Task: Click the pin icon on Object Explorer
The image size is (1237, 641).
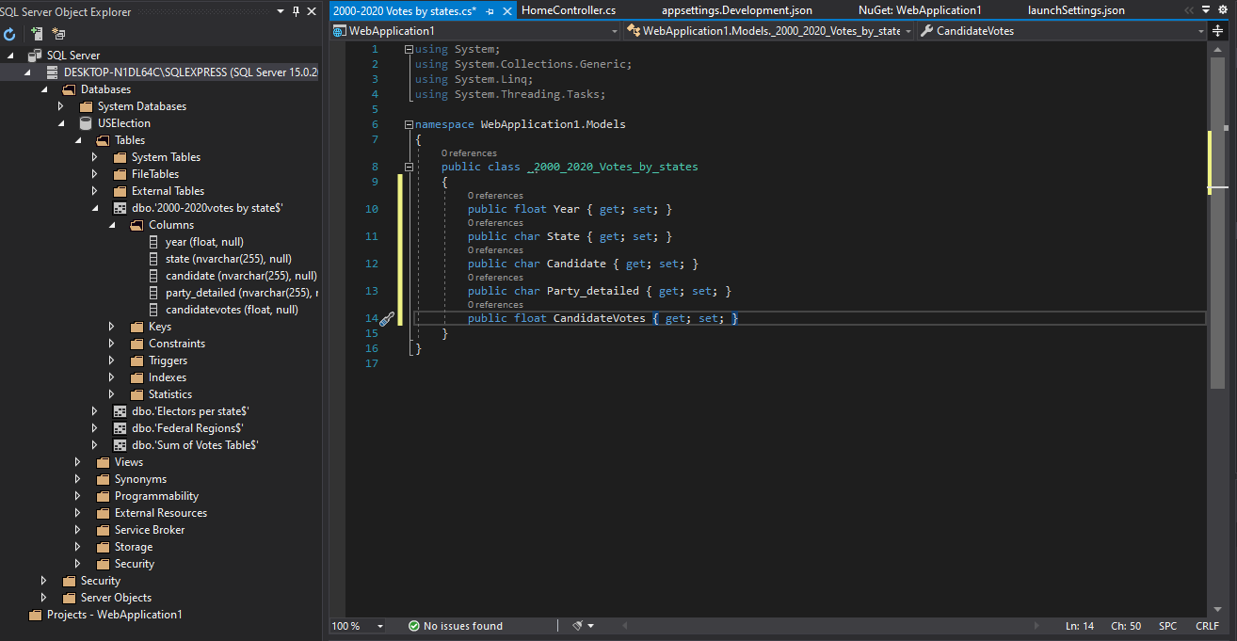Action: pyautogui.click(x=296, y=12)
